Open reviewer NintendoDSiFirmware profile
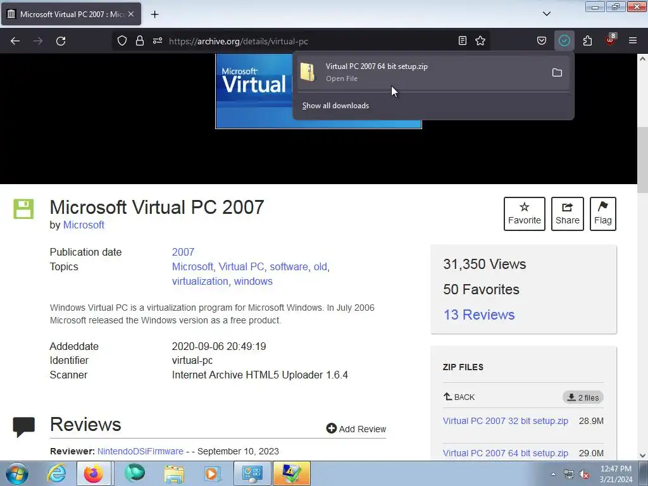 140,451
